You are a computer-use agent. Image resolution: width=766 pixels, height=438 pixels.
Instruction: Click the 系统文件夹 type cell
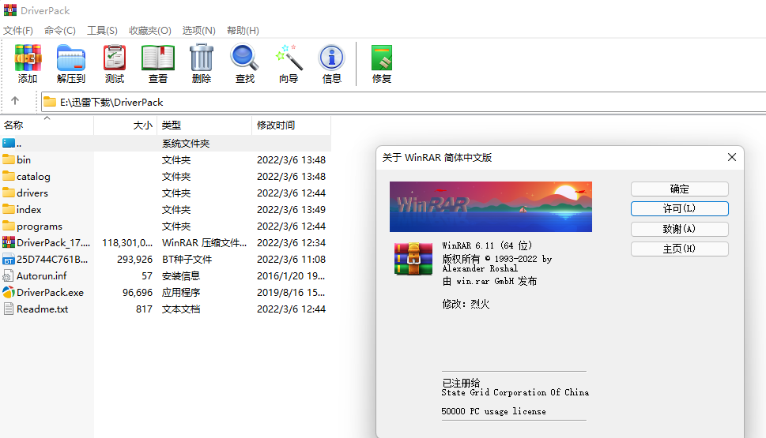pyautogui.click(x=186, y=144)
